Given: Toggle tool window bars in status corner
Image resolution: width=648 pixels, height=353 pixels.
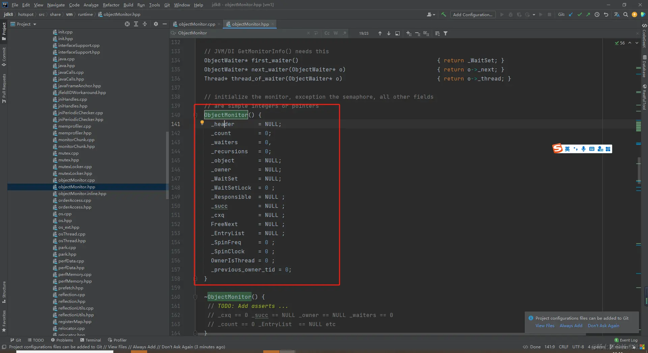Looking at the screenshot, I should pyautogui.click(x=4, y=347).
